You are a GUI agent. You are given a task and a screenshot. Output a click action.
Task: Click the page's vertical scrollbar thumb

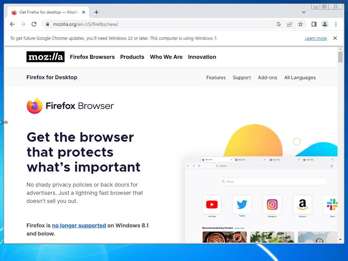pyautogui.click(x=340, y=57)
